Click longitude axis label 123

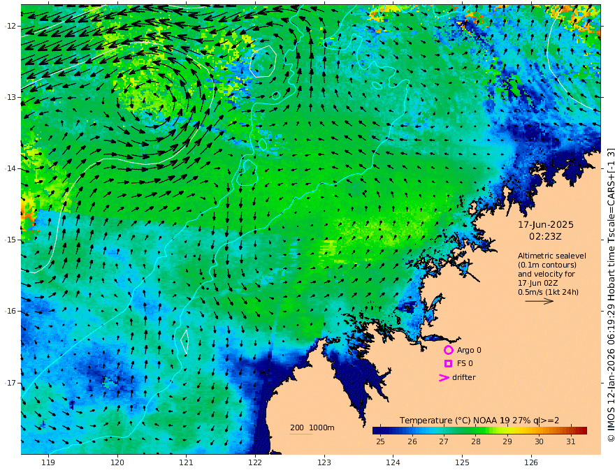[324, 463]
